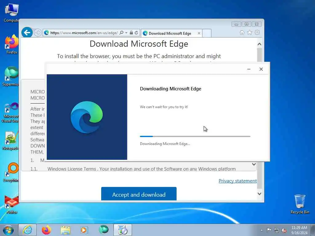Open the Windows Start menu orb
315x236 pixels.
point(8,230)
